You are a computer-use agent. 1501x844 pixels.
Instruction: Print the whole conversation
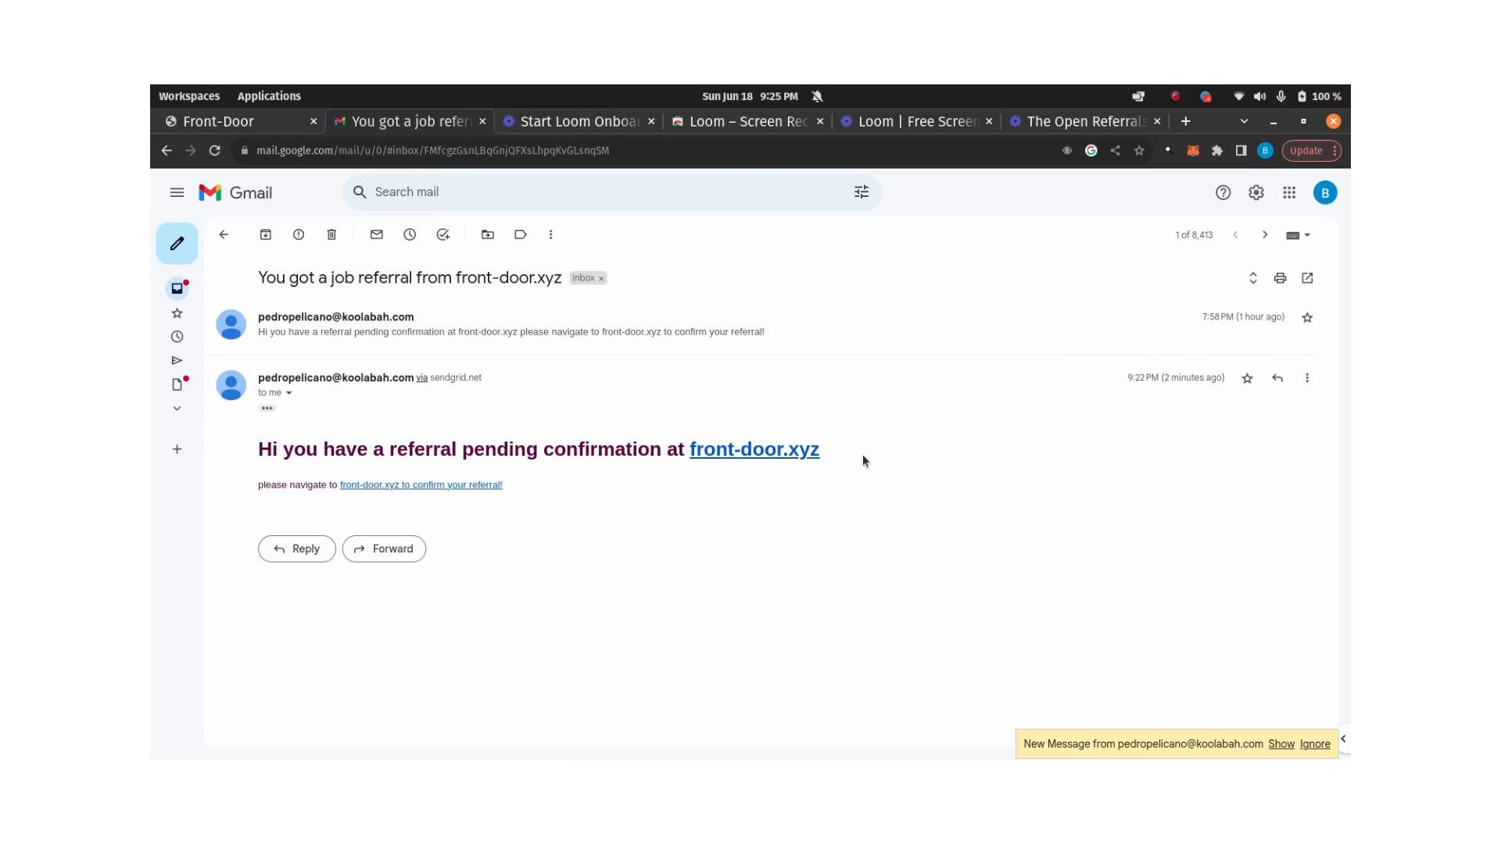pos(1281,278)
